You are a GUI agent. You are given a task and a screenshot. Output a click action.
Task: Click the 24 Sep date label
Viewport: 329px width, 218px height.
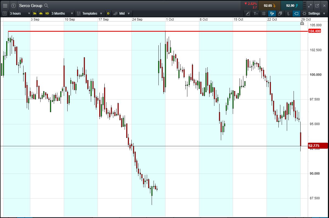tap(137, 19)
